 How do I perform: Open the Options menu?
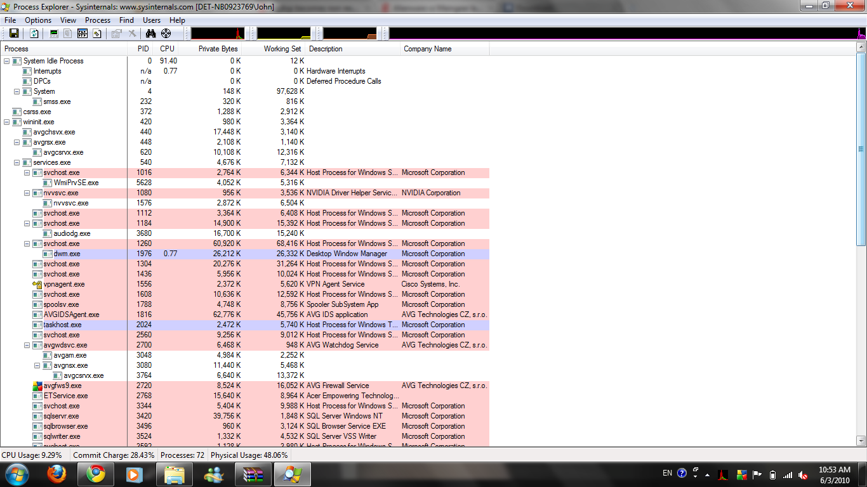38,20
